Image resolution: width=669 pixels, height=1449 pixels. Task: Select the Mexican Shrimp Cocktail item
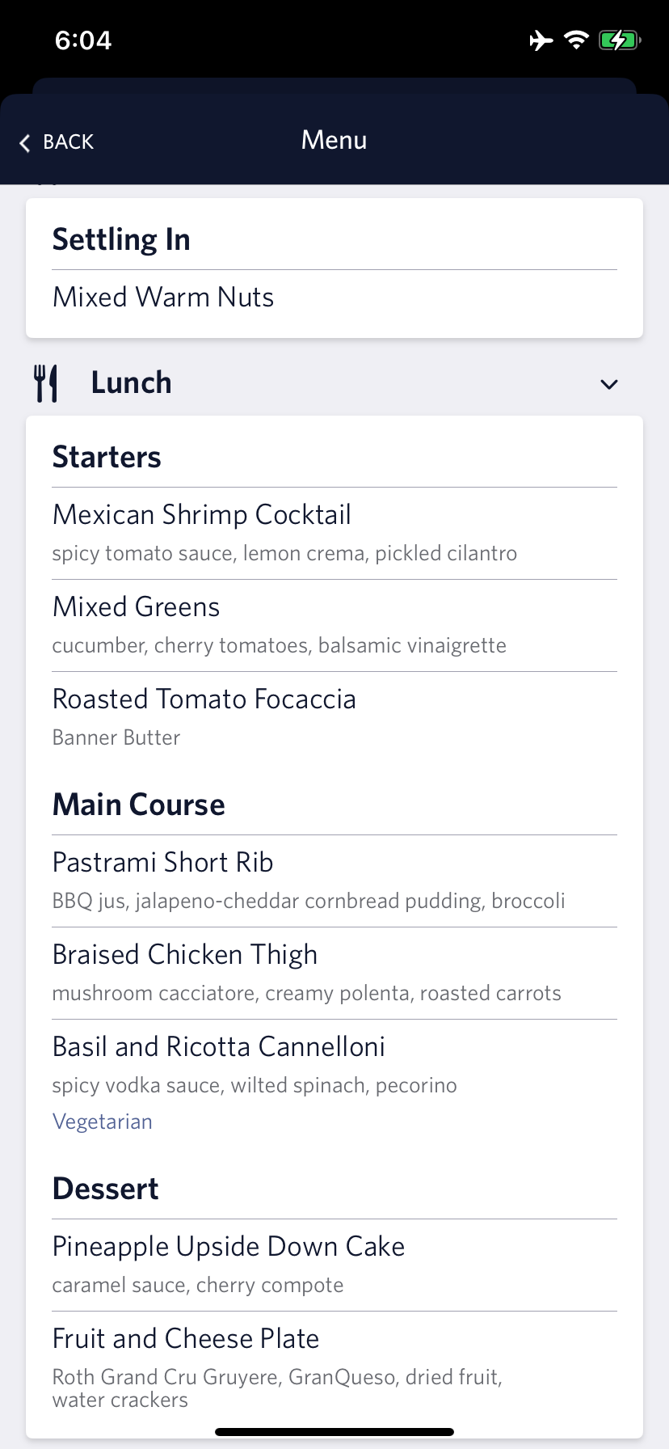201,514
